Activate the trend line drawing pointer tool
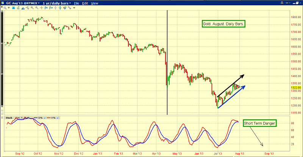Viewport: 303px width, 157px height. [x=27, y=8]
